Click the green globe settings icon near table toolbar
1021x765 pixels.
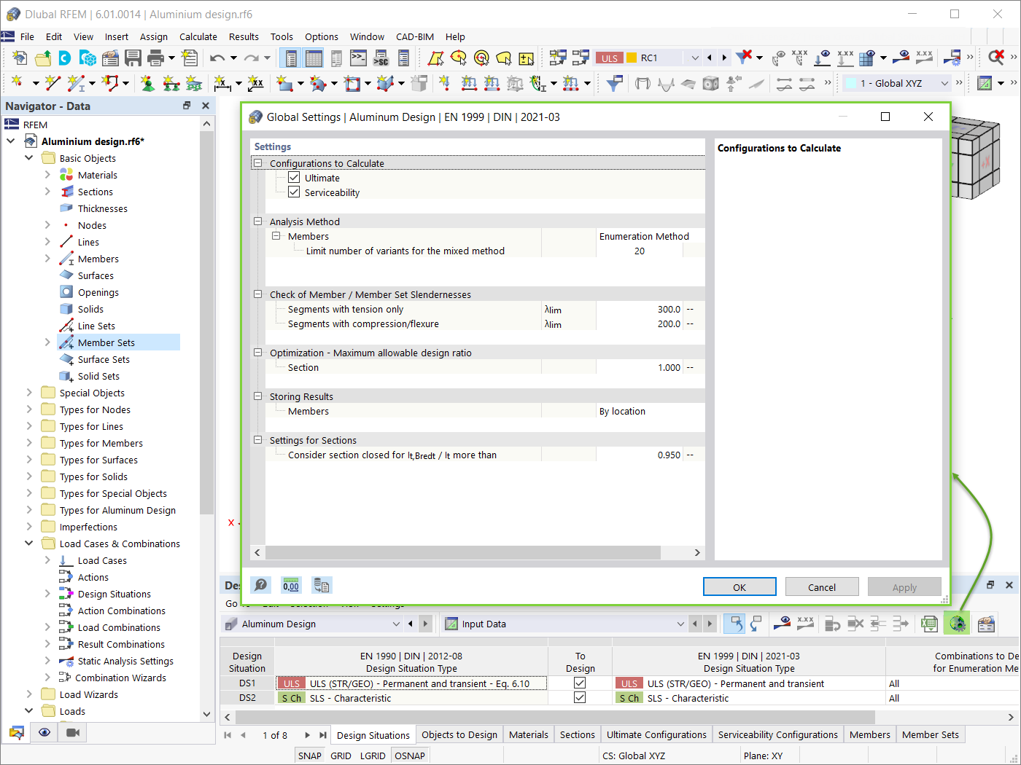[957, 624]
